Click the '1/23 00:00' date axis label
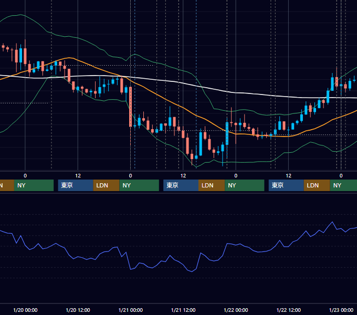The width and height of the screenshot is (357, 315). click(x=341, y=310)
